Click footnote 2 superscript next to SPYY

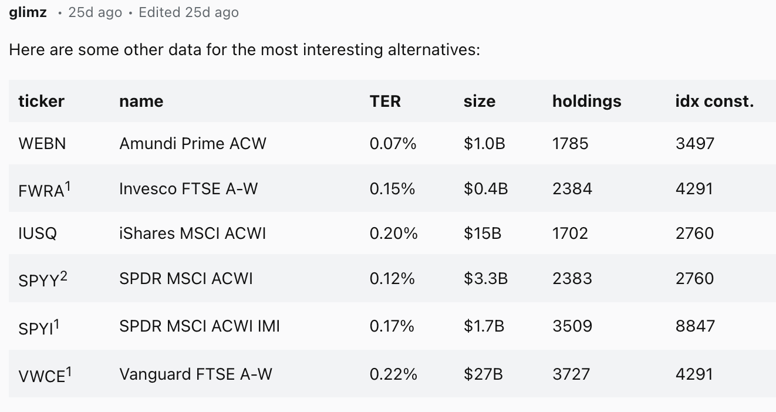[x=63, y=276]
